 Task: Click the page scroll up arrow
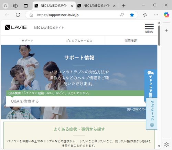click(159, 23)
